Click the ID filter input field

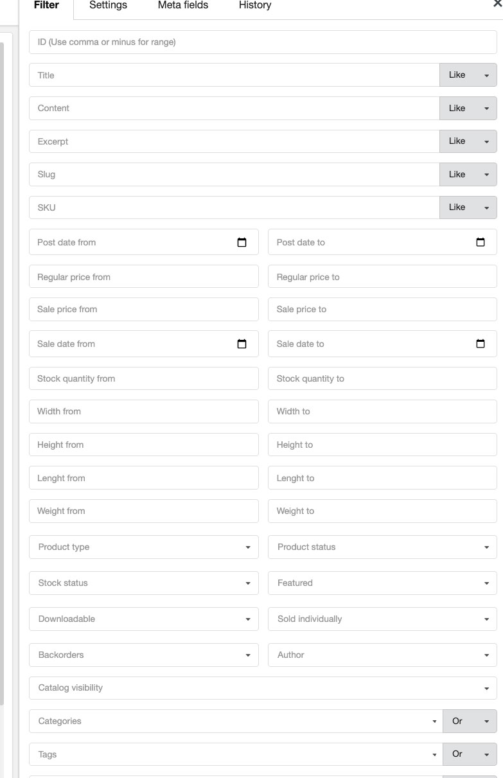263,41
